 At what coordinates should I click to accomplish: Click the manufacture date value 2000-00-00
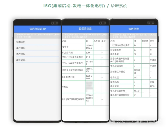[89, 77]
